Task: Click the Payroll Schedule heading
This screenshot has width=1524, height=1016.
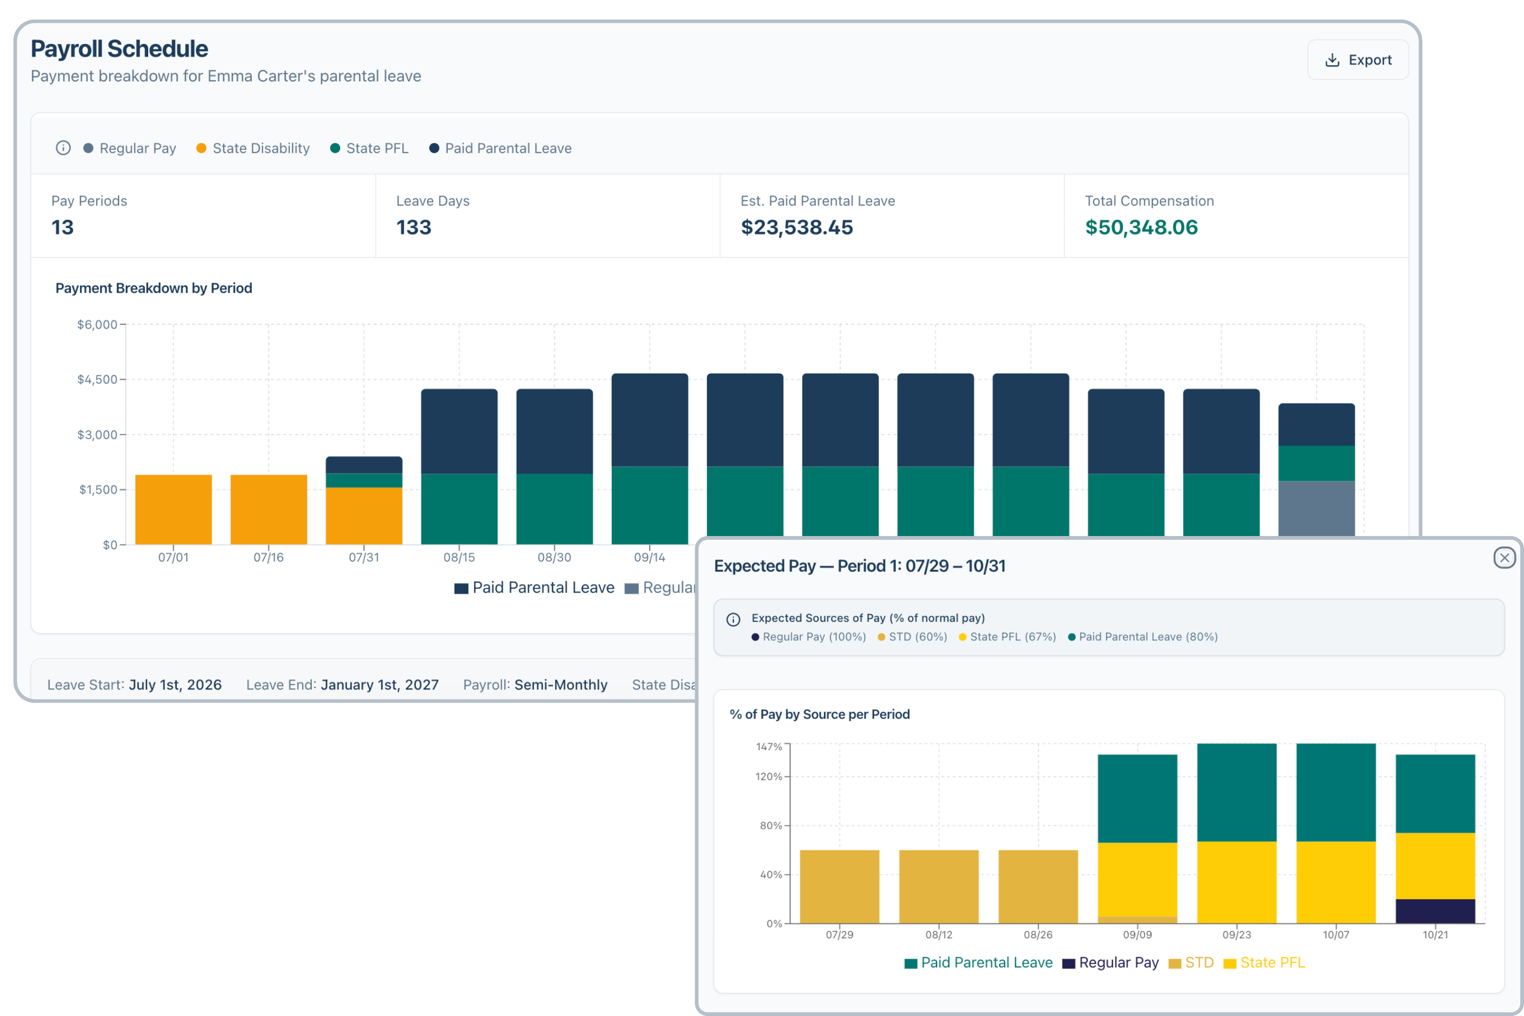Action: (x=119, y=49)
